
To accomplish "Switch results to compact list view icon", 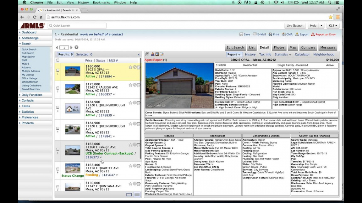I will point(137,195).
